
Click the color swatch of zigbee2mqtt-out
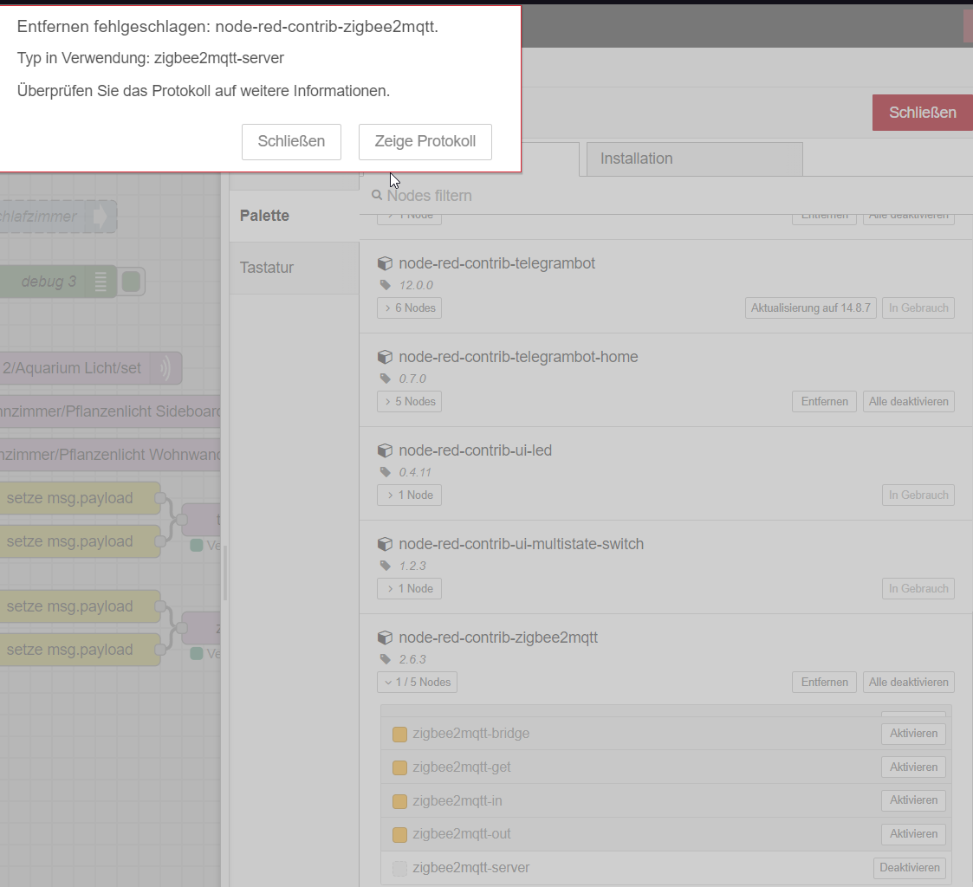click(399, 835)
